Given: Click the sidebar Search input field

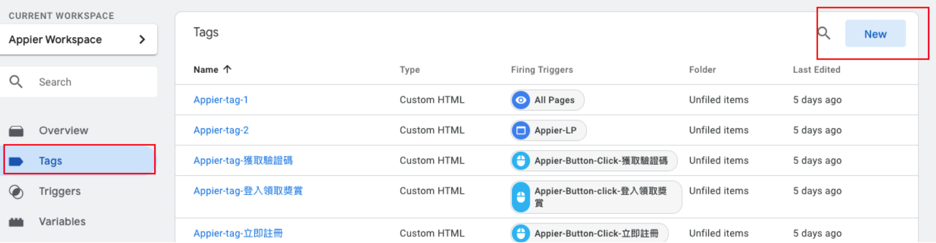Looking at the screenshot, I should click(91, 82).
